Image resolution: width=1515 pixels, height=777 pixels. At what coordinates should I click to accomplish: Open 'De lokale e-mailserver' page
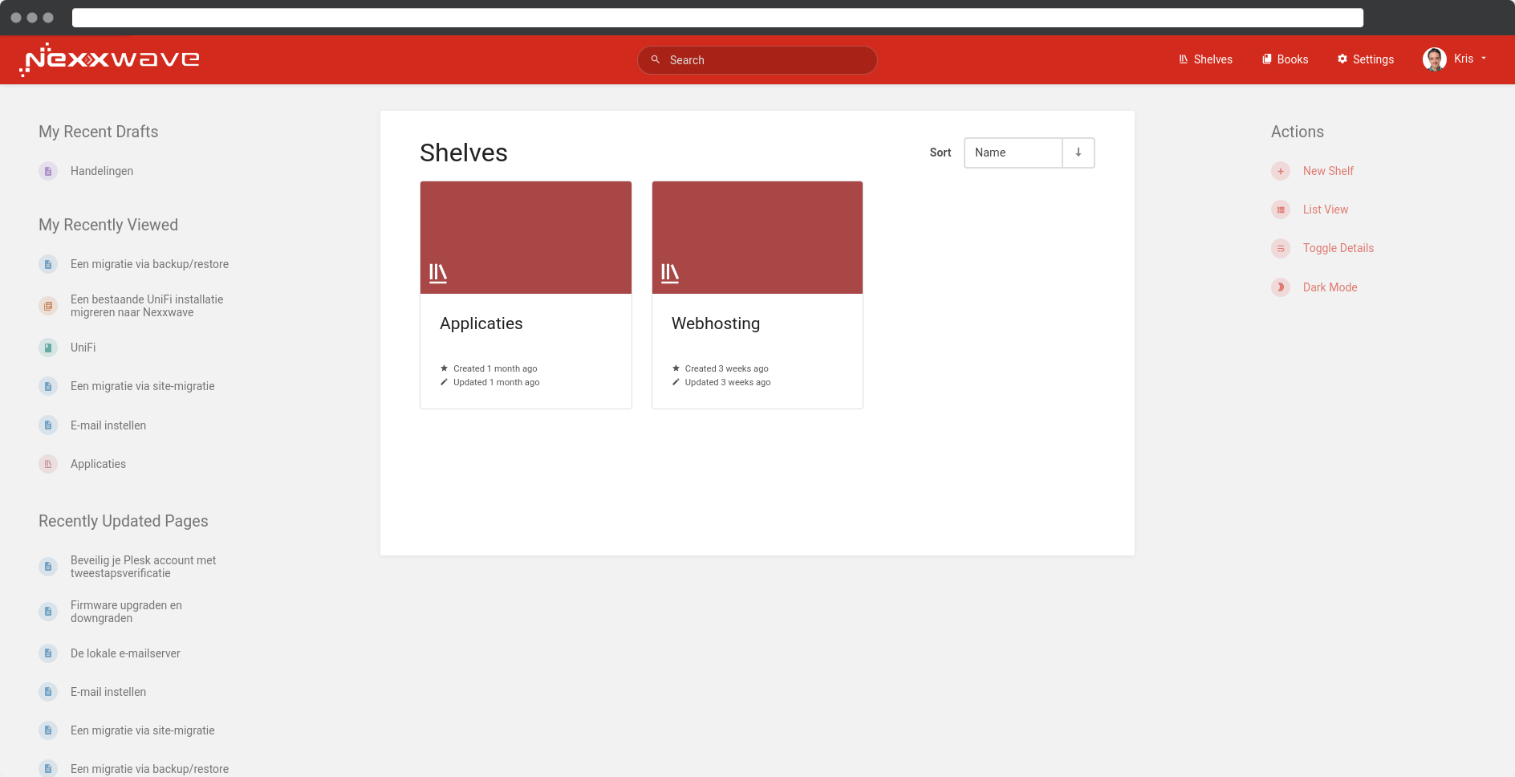tap(125, 653)
